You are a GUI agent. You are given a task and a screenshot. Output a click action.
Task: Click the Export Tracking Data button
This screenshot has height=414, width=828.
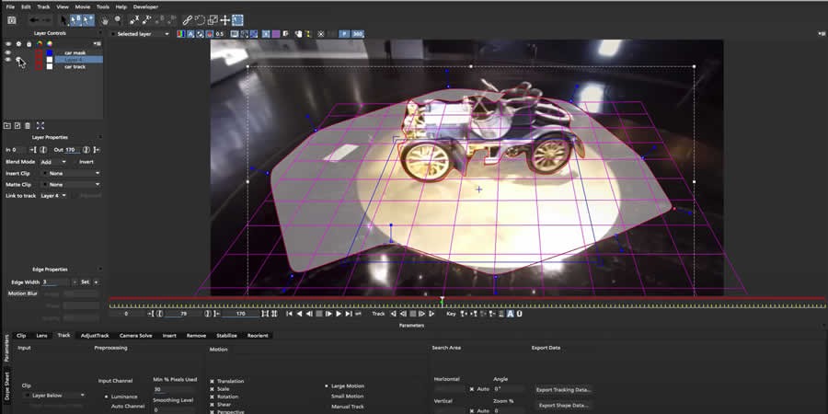564,389
